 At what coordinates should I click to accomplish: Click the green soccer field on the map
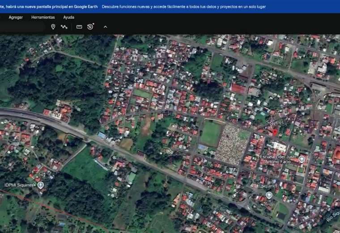(210, 134)
